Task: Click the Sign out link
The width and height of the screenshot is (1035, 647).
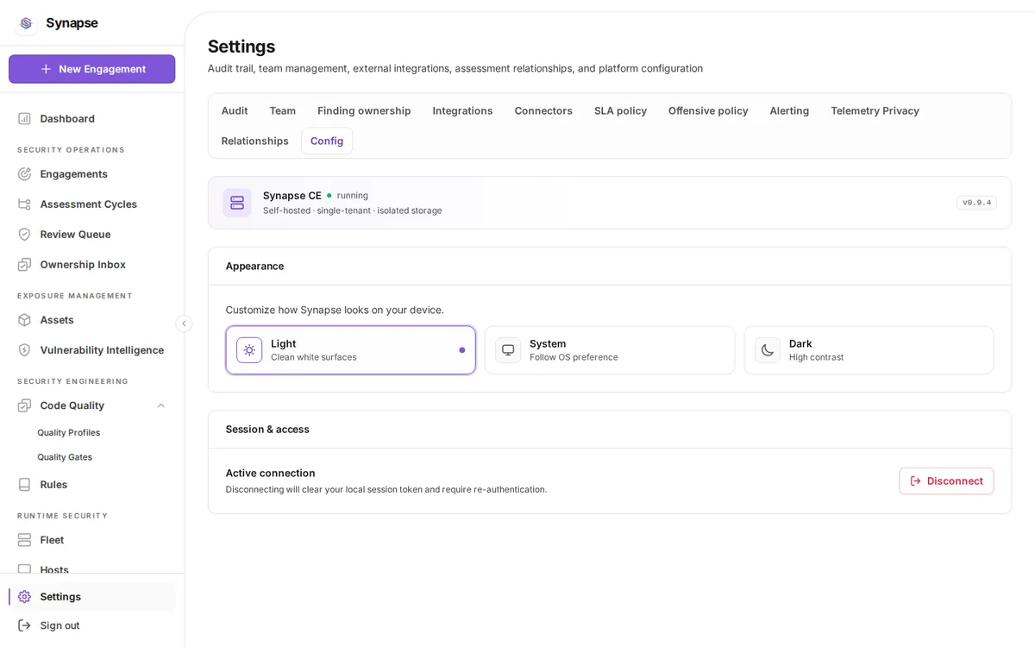Action: point(92,625)
